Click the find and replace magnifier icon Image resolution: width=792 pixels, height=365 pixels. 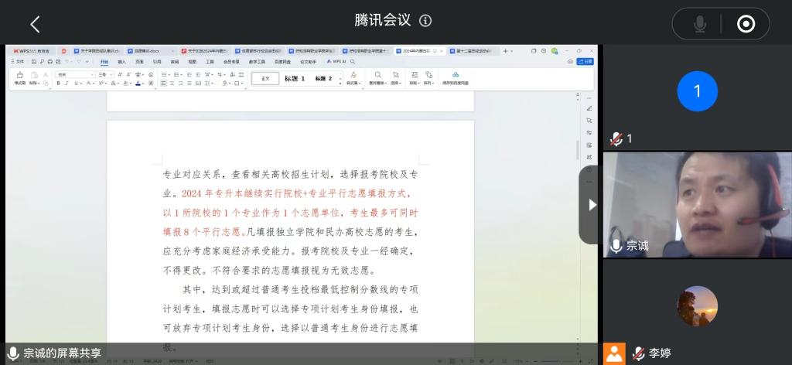377,75
